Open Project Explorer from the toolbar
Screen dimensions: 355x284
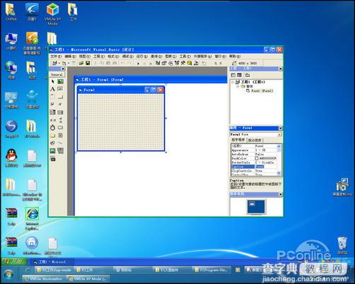[158, 63]
